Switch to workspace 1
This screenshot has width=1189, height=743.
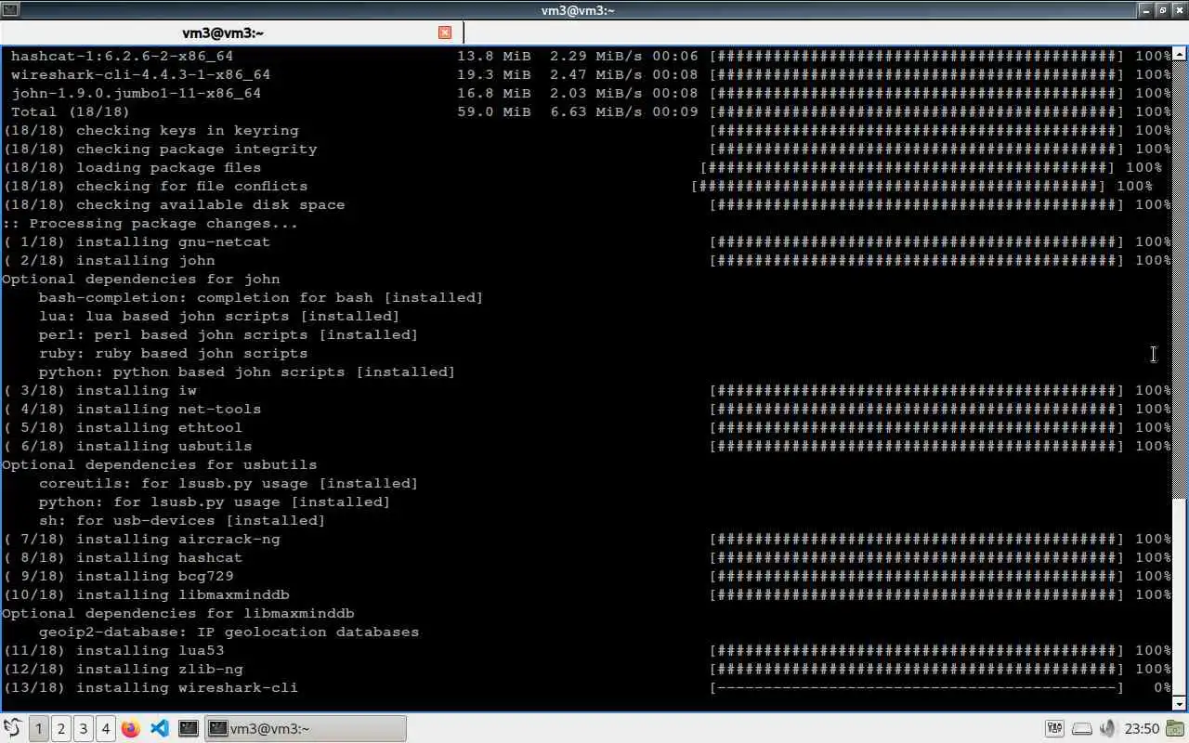click(38, 728)
